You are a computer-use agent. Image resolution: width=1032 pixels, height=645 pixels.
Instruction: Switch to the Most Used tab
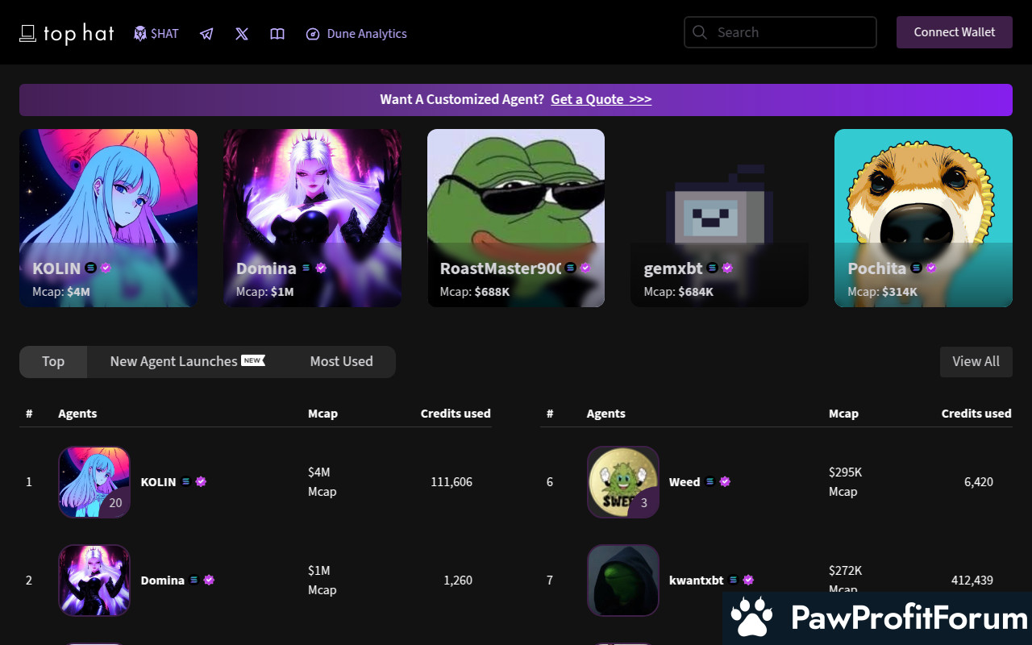coord(342,362)
